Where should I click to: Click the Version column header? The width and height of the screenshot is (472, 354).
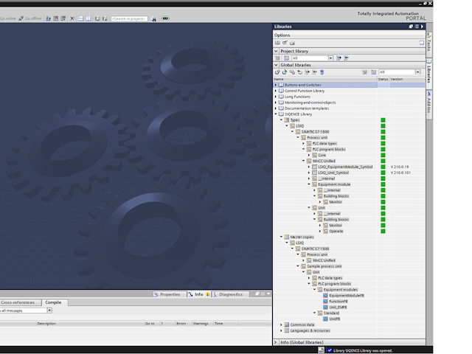pyautogui.click(x=407, y=79)
